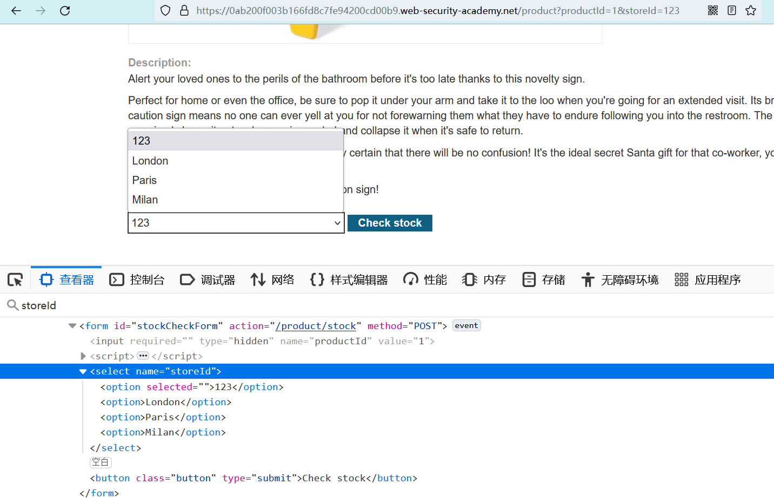Bookmark this page with the star icon
Screen dimensions: 774x498
[x=751, y=11]
